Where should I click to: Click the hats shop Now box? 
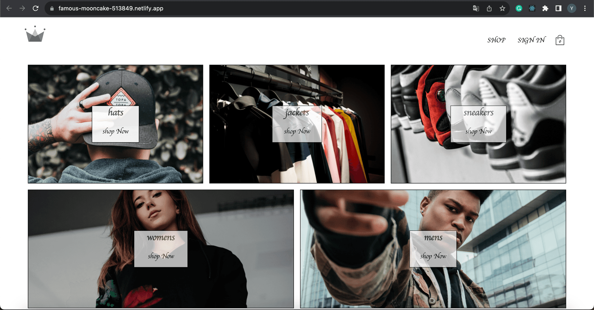(x=115, y=124)
